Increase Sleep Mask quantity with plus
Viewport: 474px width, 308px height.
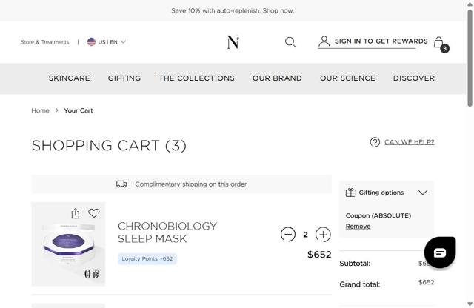[x=323, y=234]
